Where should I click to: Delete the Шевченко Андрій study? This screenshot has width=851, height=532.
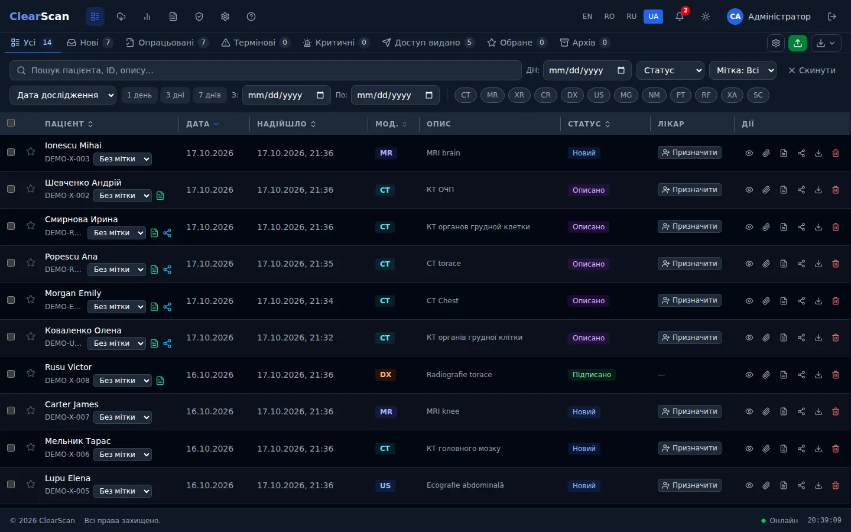pos(836,190)
